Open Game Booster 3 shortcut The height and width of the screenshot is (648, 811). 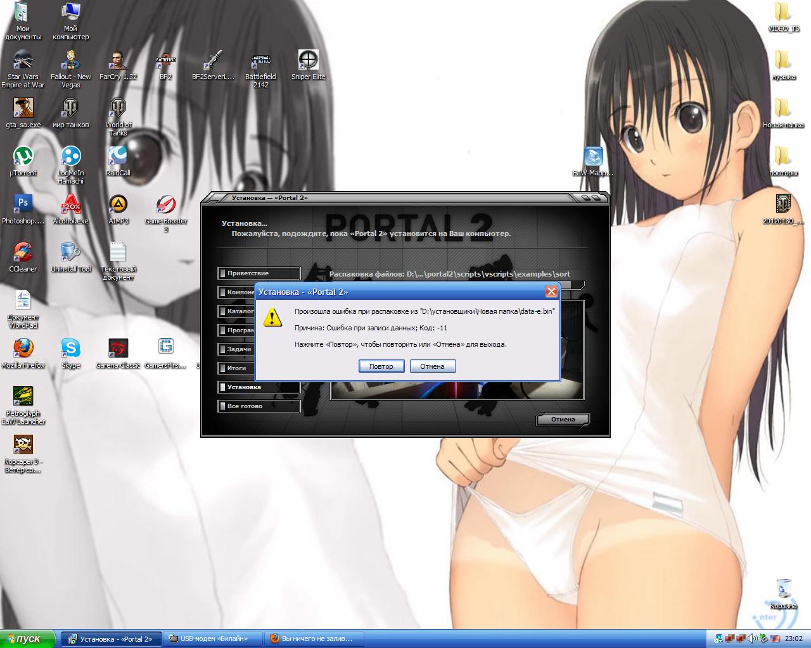click(165, 213)
